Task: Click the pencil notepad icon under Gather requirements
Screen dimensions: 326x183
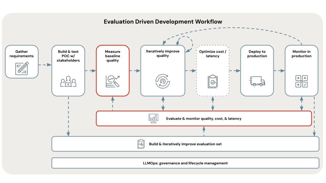Action: click(x=22, y=68)
